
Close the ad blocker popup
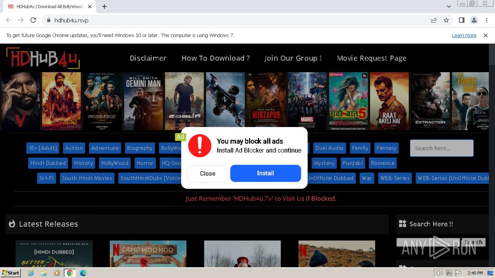(208, 173)
